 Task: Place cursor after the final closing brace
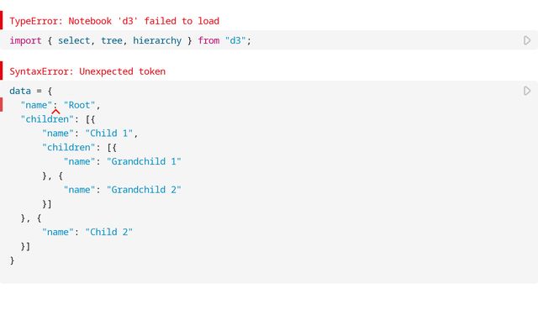14,260
